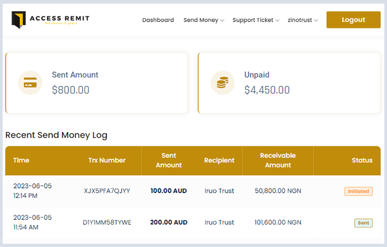The height and width of the screenshot is (247, 387).
Task: Click the Logout button
Action: pyautogui.click(x=353, y=20)
